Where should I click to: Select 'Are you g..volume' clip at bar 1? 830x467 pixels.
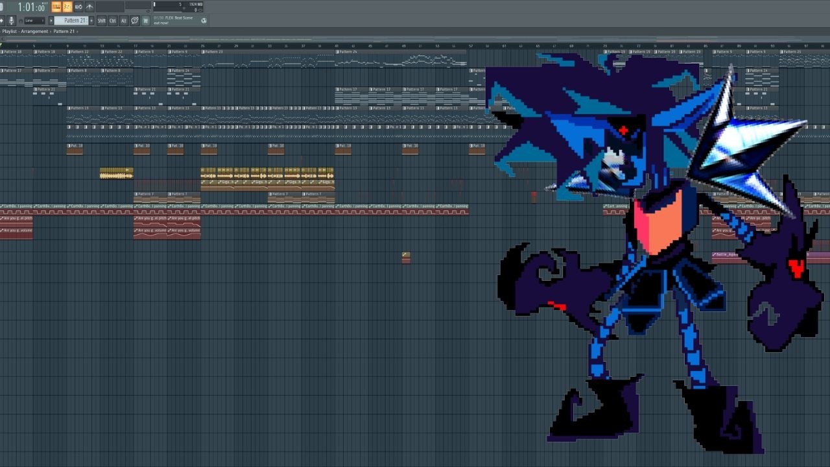(16, 232)
